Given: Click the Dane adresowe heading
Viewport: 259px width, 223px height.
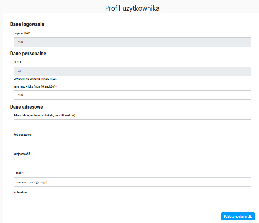Looking at the screenshot, I should tap(26, 107).
